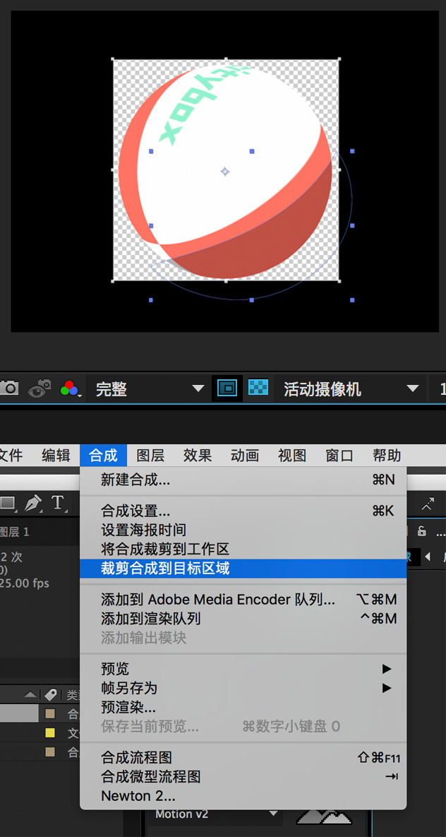Click the 25.00 fps composition info text
The height and width of the screenshot is (837, 446).
[25, 583]
